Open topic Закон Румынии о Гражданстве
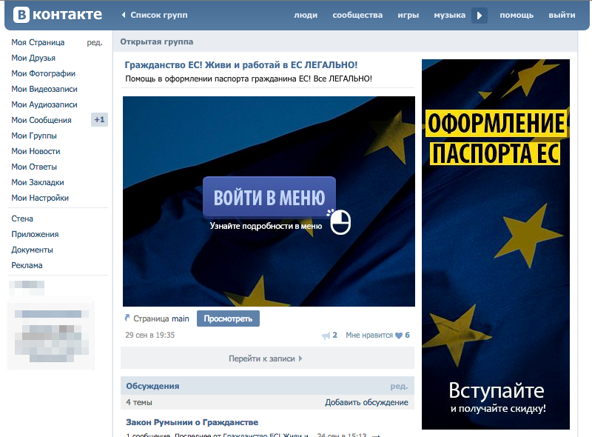 pos(192,422)
